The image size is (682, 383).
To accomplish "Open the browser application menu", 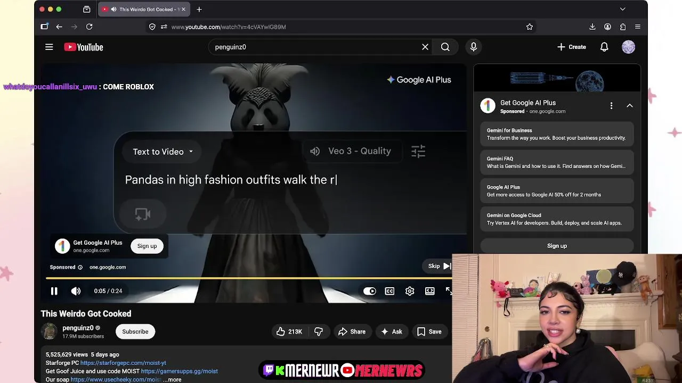I will click(x=638, y=27).
